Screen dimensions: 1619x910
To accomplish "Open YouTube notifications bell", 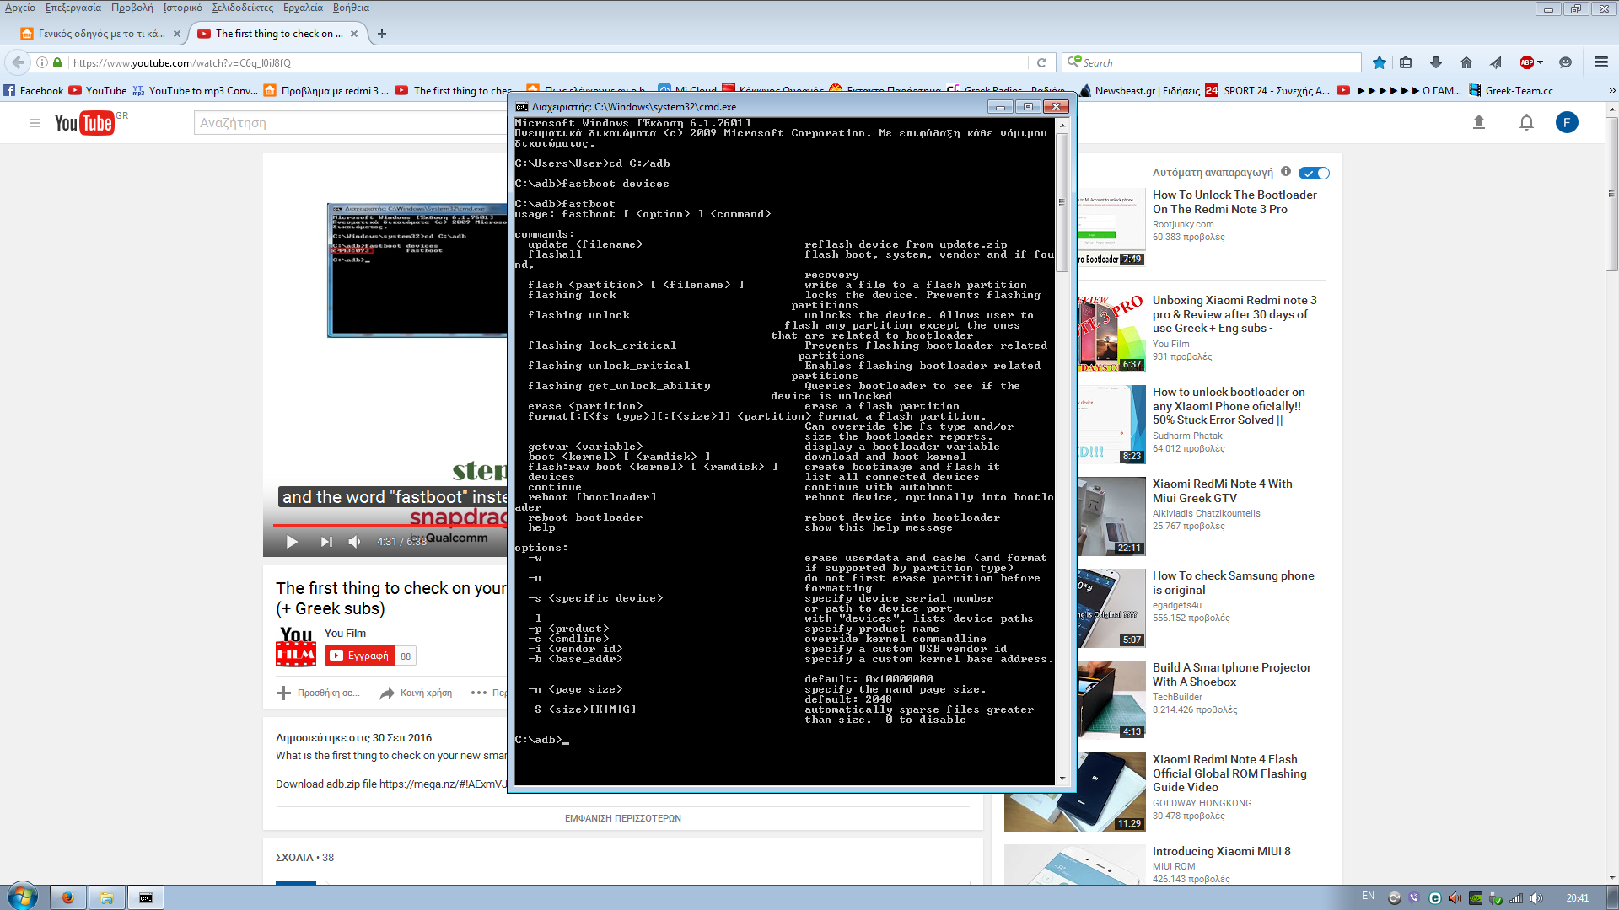I will point(1526,123).
